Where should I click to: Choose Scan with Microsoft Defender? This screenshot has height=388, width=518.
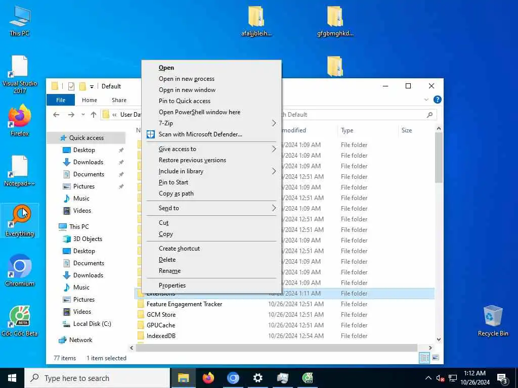coord(211,134)
